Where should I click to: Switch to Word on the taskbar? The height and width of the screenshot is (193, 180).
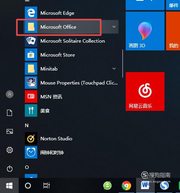click(x=145, y=186)
